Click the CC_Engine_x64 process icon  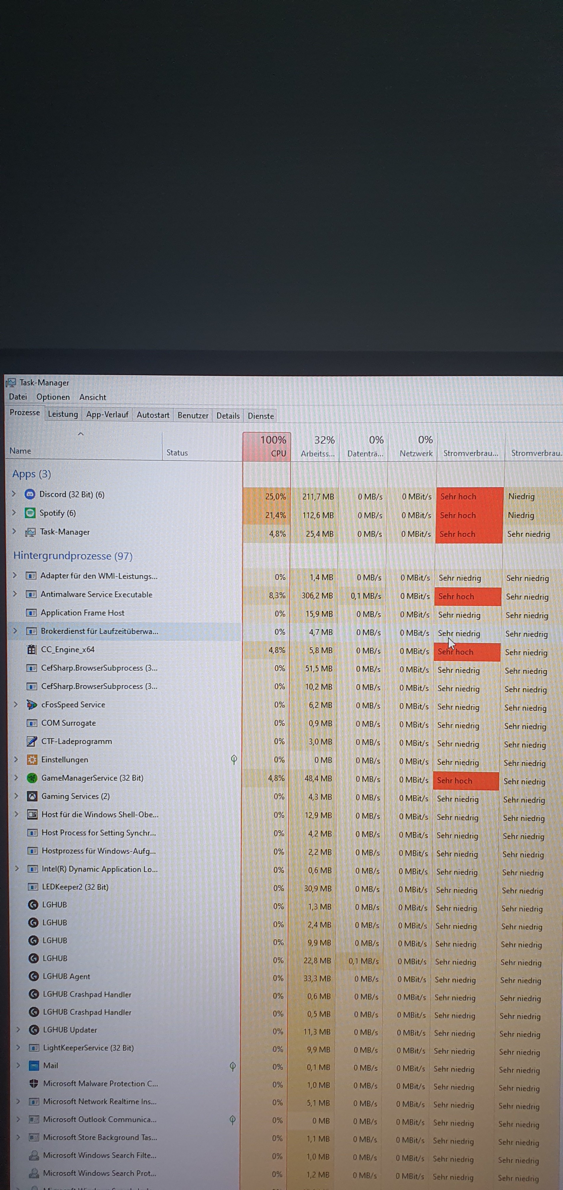31,650
